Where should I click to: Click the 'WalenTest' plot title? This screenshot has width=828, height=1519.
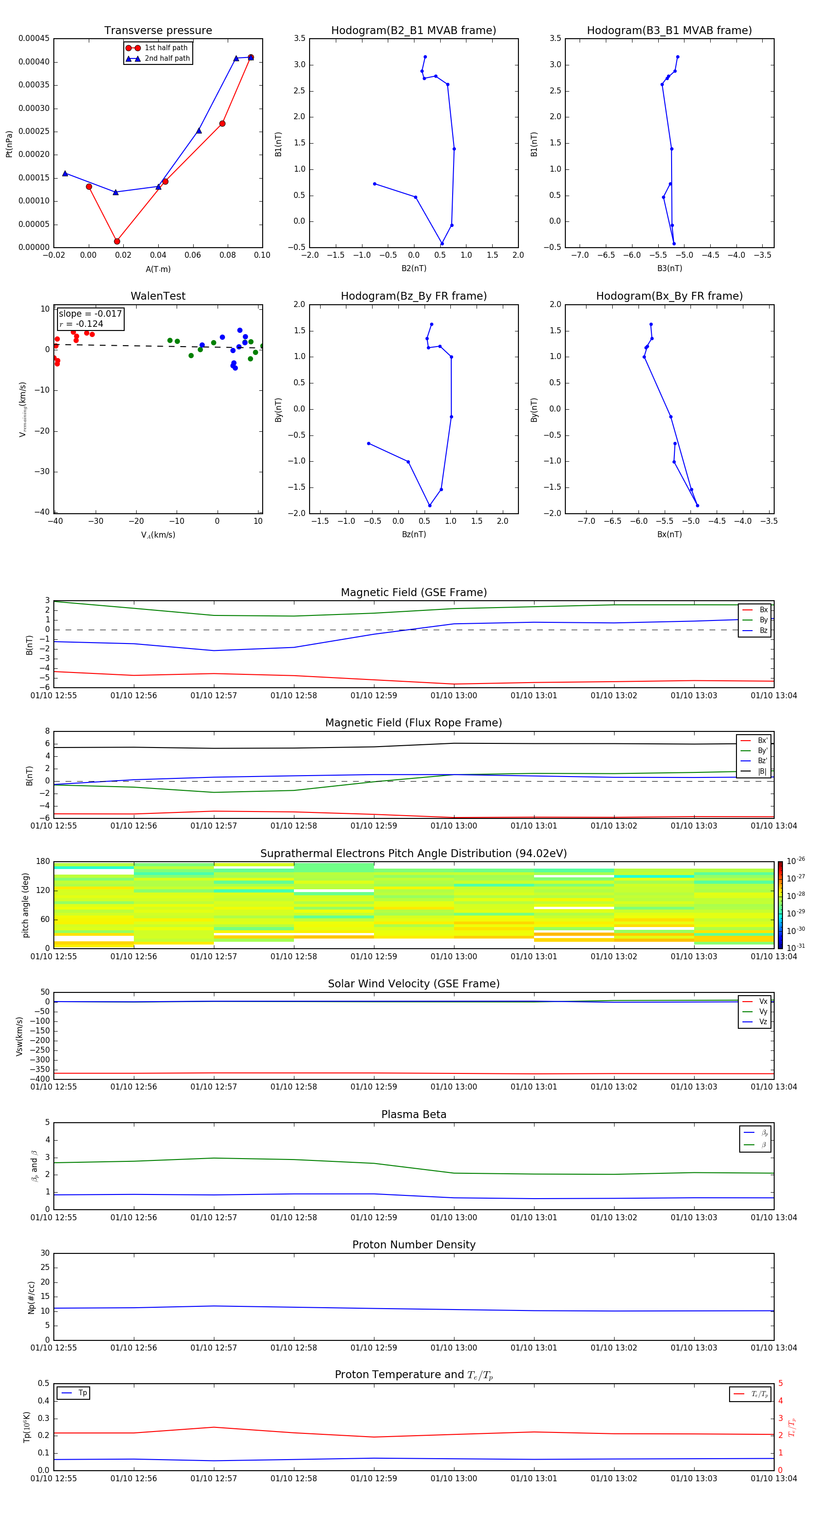point(158,296)
